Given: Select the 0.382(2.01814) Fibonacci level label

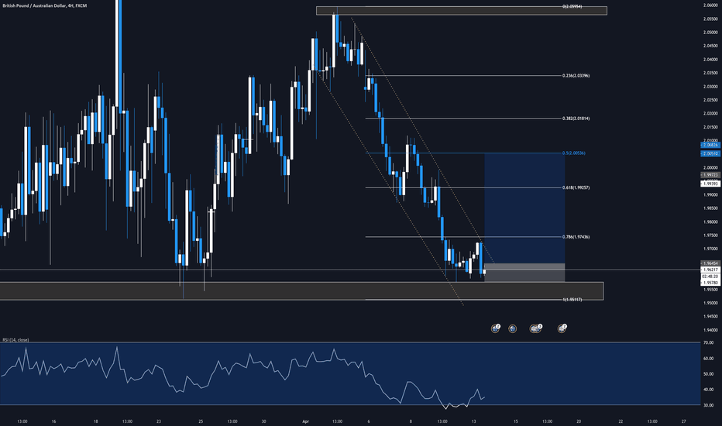Looking at the screenshot, I should 576,119.
